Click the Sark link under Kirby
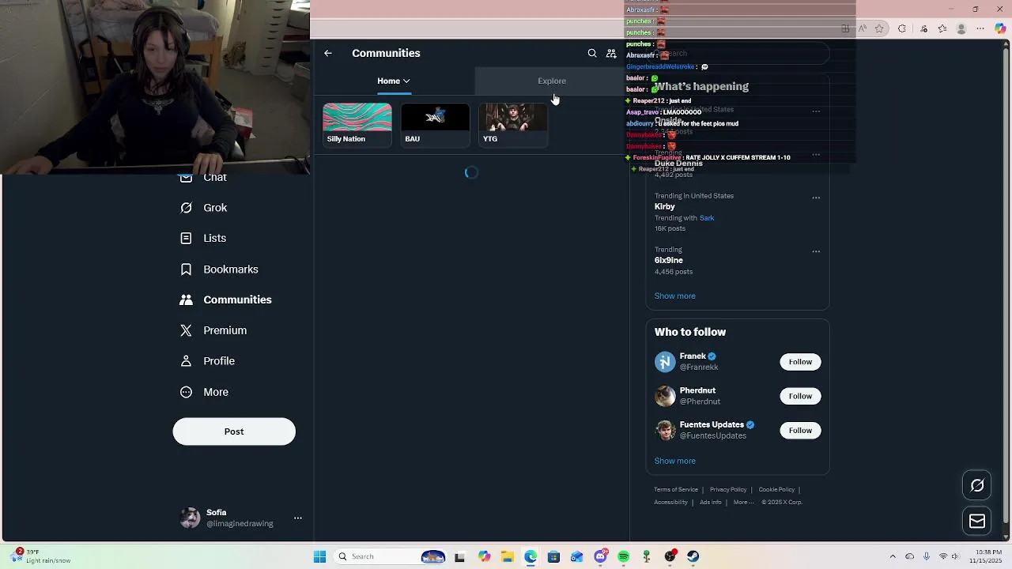The image size is (1012, 569). (x=707, y=218)
